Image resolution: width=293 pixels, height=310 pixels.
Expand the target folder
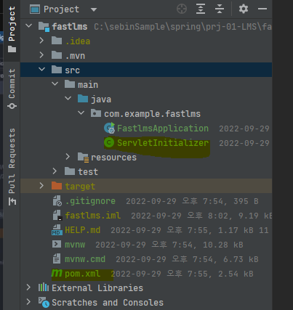point(41,186)
